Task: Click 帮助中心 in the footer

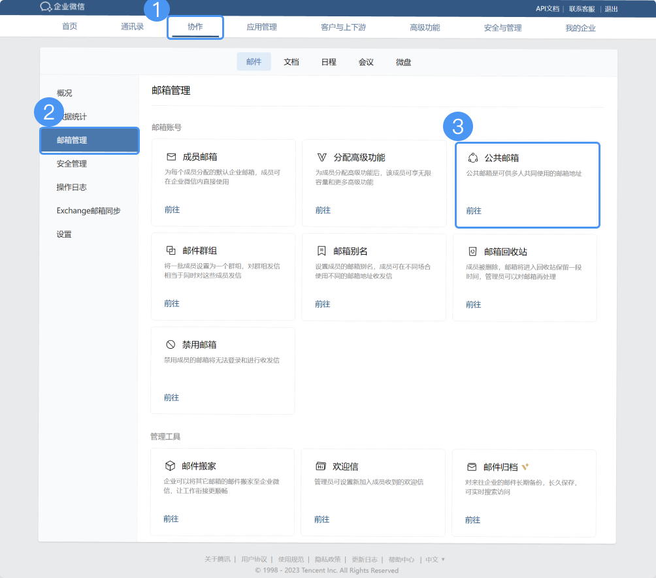Action: click(x=402, y=559)
